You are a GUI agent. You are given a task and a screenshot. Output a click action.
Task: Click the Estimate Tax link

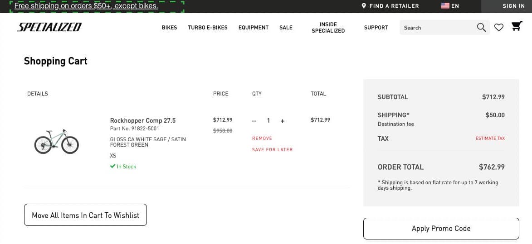point(490,139)
